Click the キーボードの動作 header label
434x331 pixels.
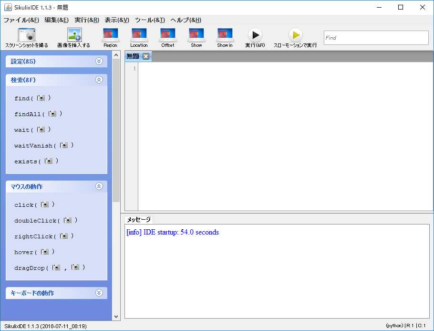pyautogui.click(x=32, y=293)
